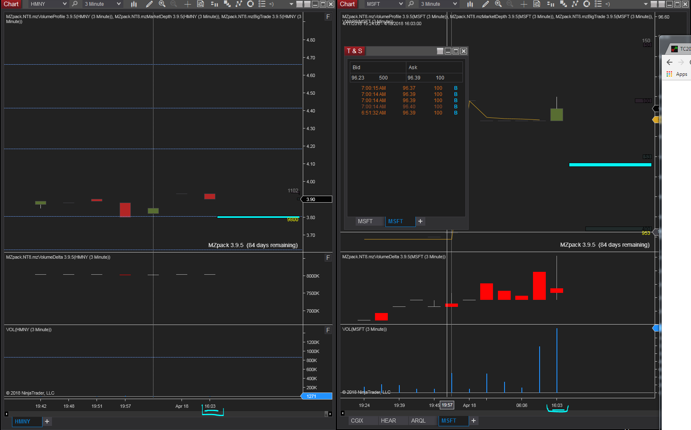Open the toolbar overflow arrow in HMNY chart
The image size is (691, 430).
click(292, 4)
